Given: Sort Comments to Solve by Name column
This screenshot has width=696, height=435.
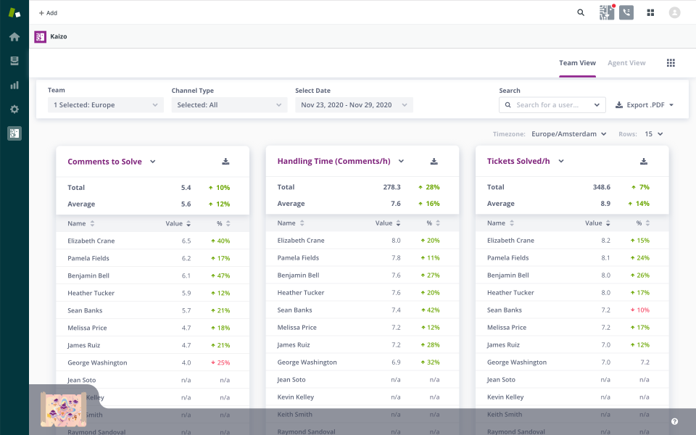Looking at the screenshot, I should point(80,223).
